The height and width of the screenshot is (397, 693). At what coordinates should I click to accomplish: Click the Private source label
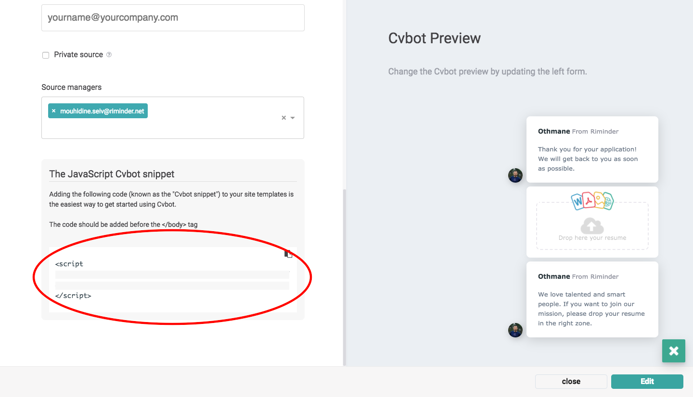tap(78, 55)
